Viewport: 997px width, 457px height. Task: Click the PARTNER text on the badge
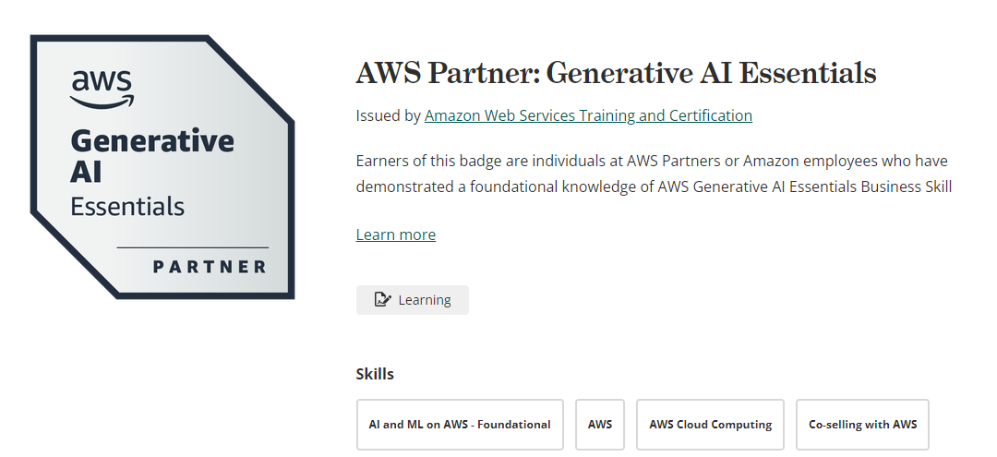[x=210, y=267]
